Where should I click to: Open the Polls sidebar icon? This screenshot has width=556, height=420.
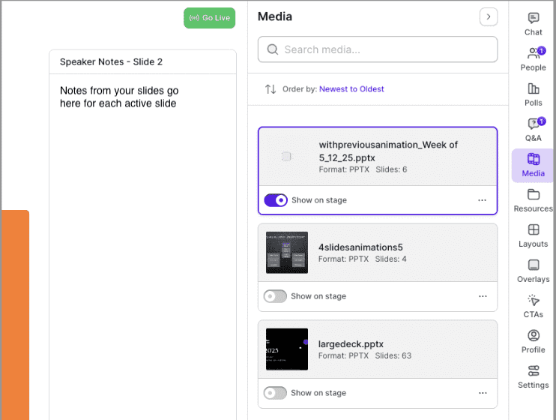tap(533, 89)
